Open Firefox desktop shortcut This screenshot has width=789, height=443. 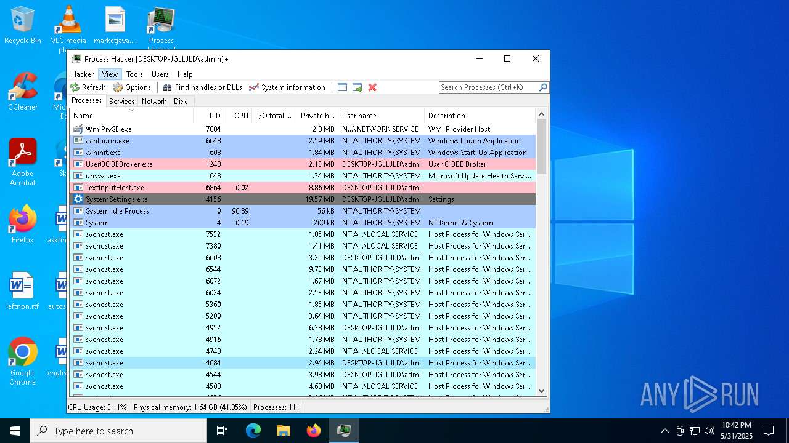point(23,225)
